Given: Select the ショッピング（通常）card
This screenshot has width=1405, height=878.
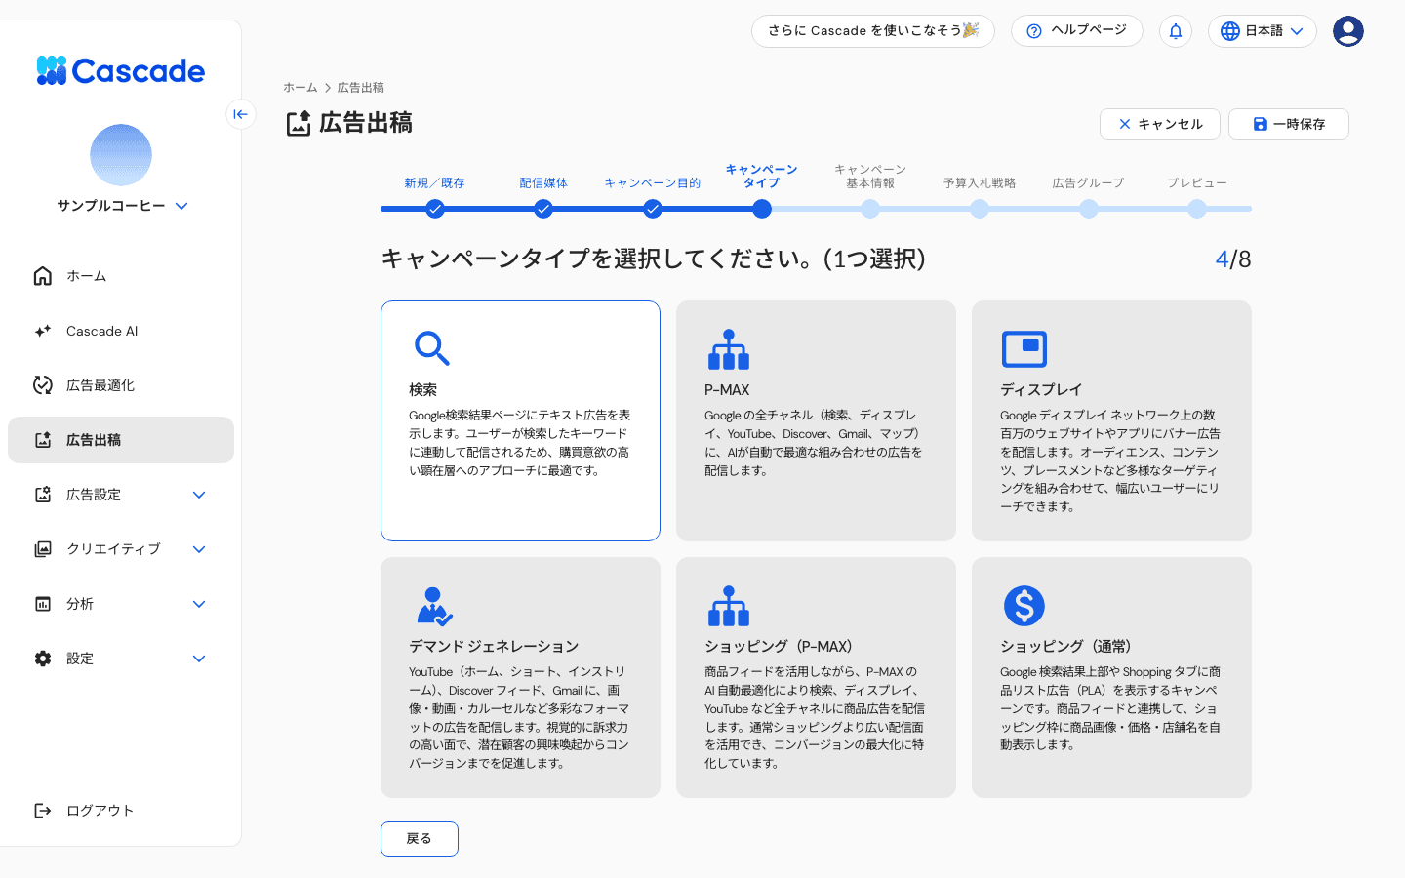Looking at the screenshot, I should tap(1111, 677).
